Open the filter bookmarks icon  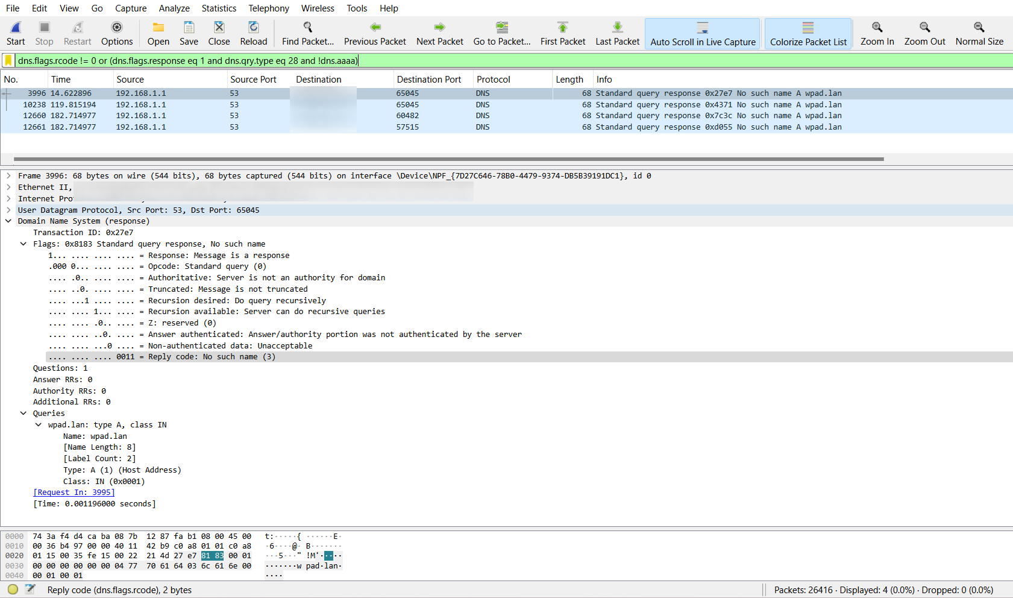[x=8, y=60]
